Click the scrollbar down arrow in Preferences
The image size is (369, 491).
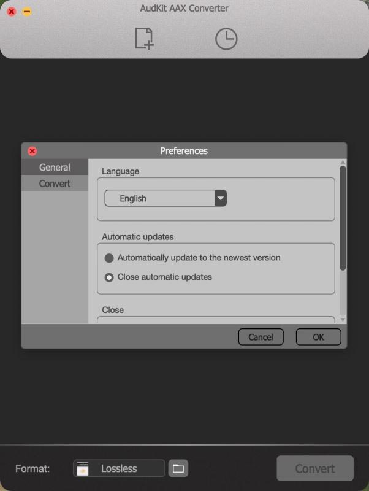click(x=343, y=320)
